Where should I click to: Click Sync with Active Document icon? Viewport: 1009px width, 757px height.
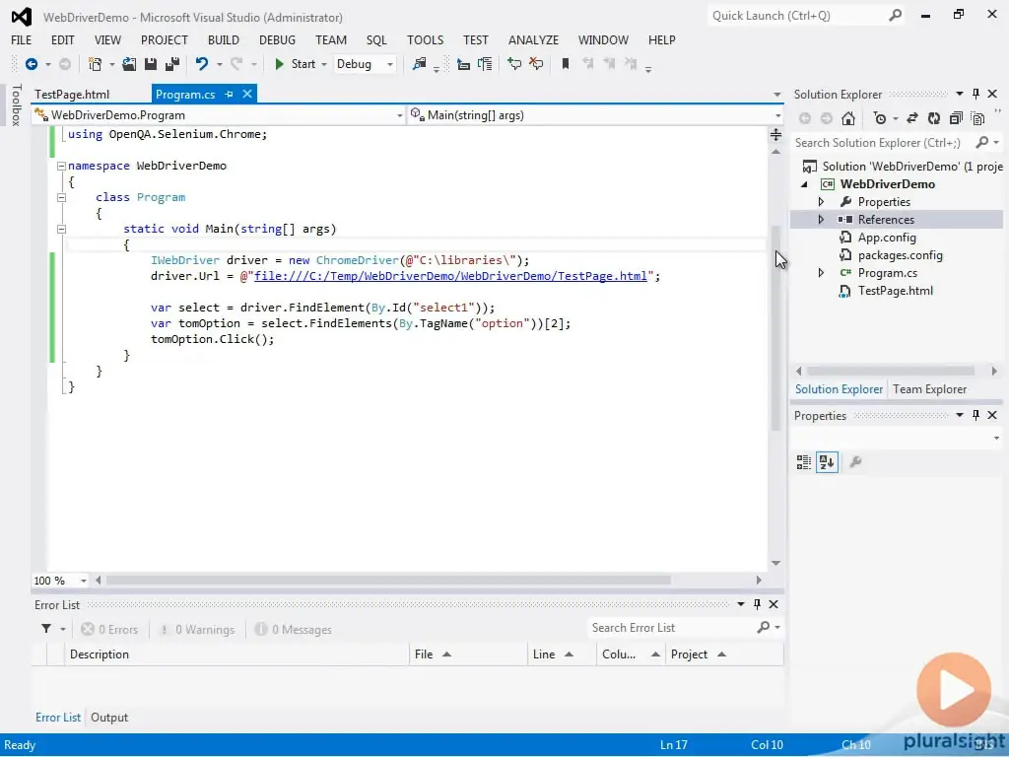coord(912,118)
